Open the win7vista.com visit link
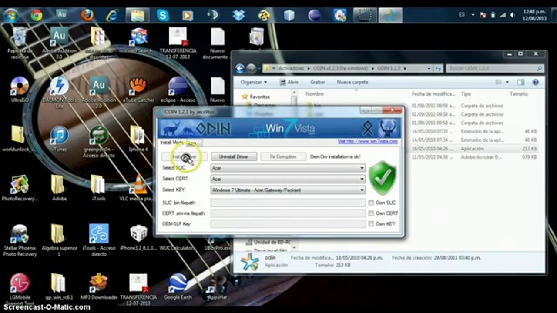 pos(368,141)
